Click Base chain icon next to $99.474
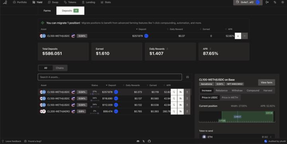Screen dimensions: 287x144 tap(116, 111)
